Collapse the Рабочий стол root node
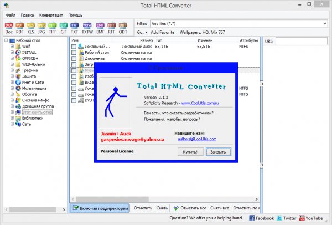The image size is (332, 225). [6, 40]
